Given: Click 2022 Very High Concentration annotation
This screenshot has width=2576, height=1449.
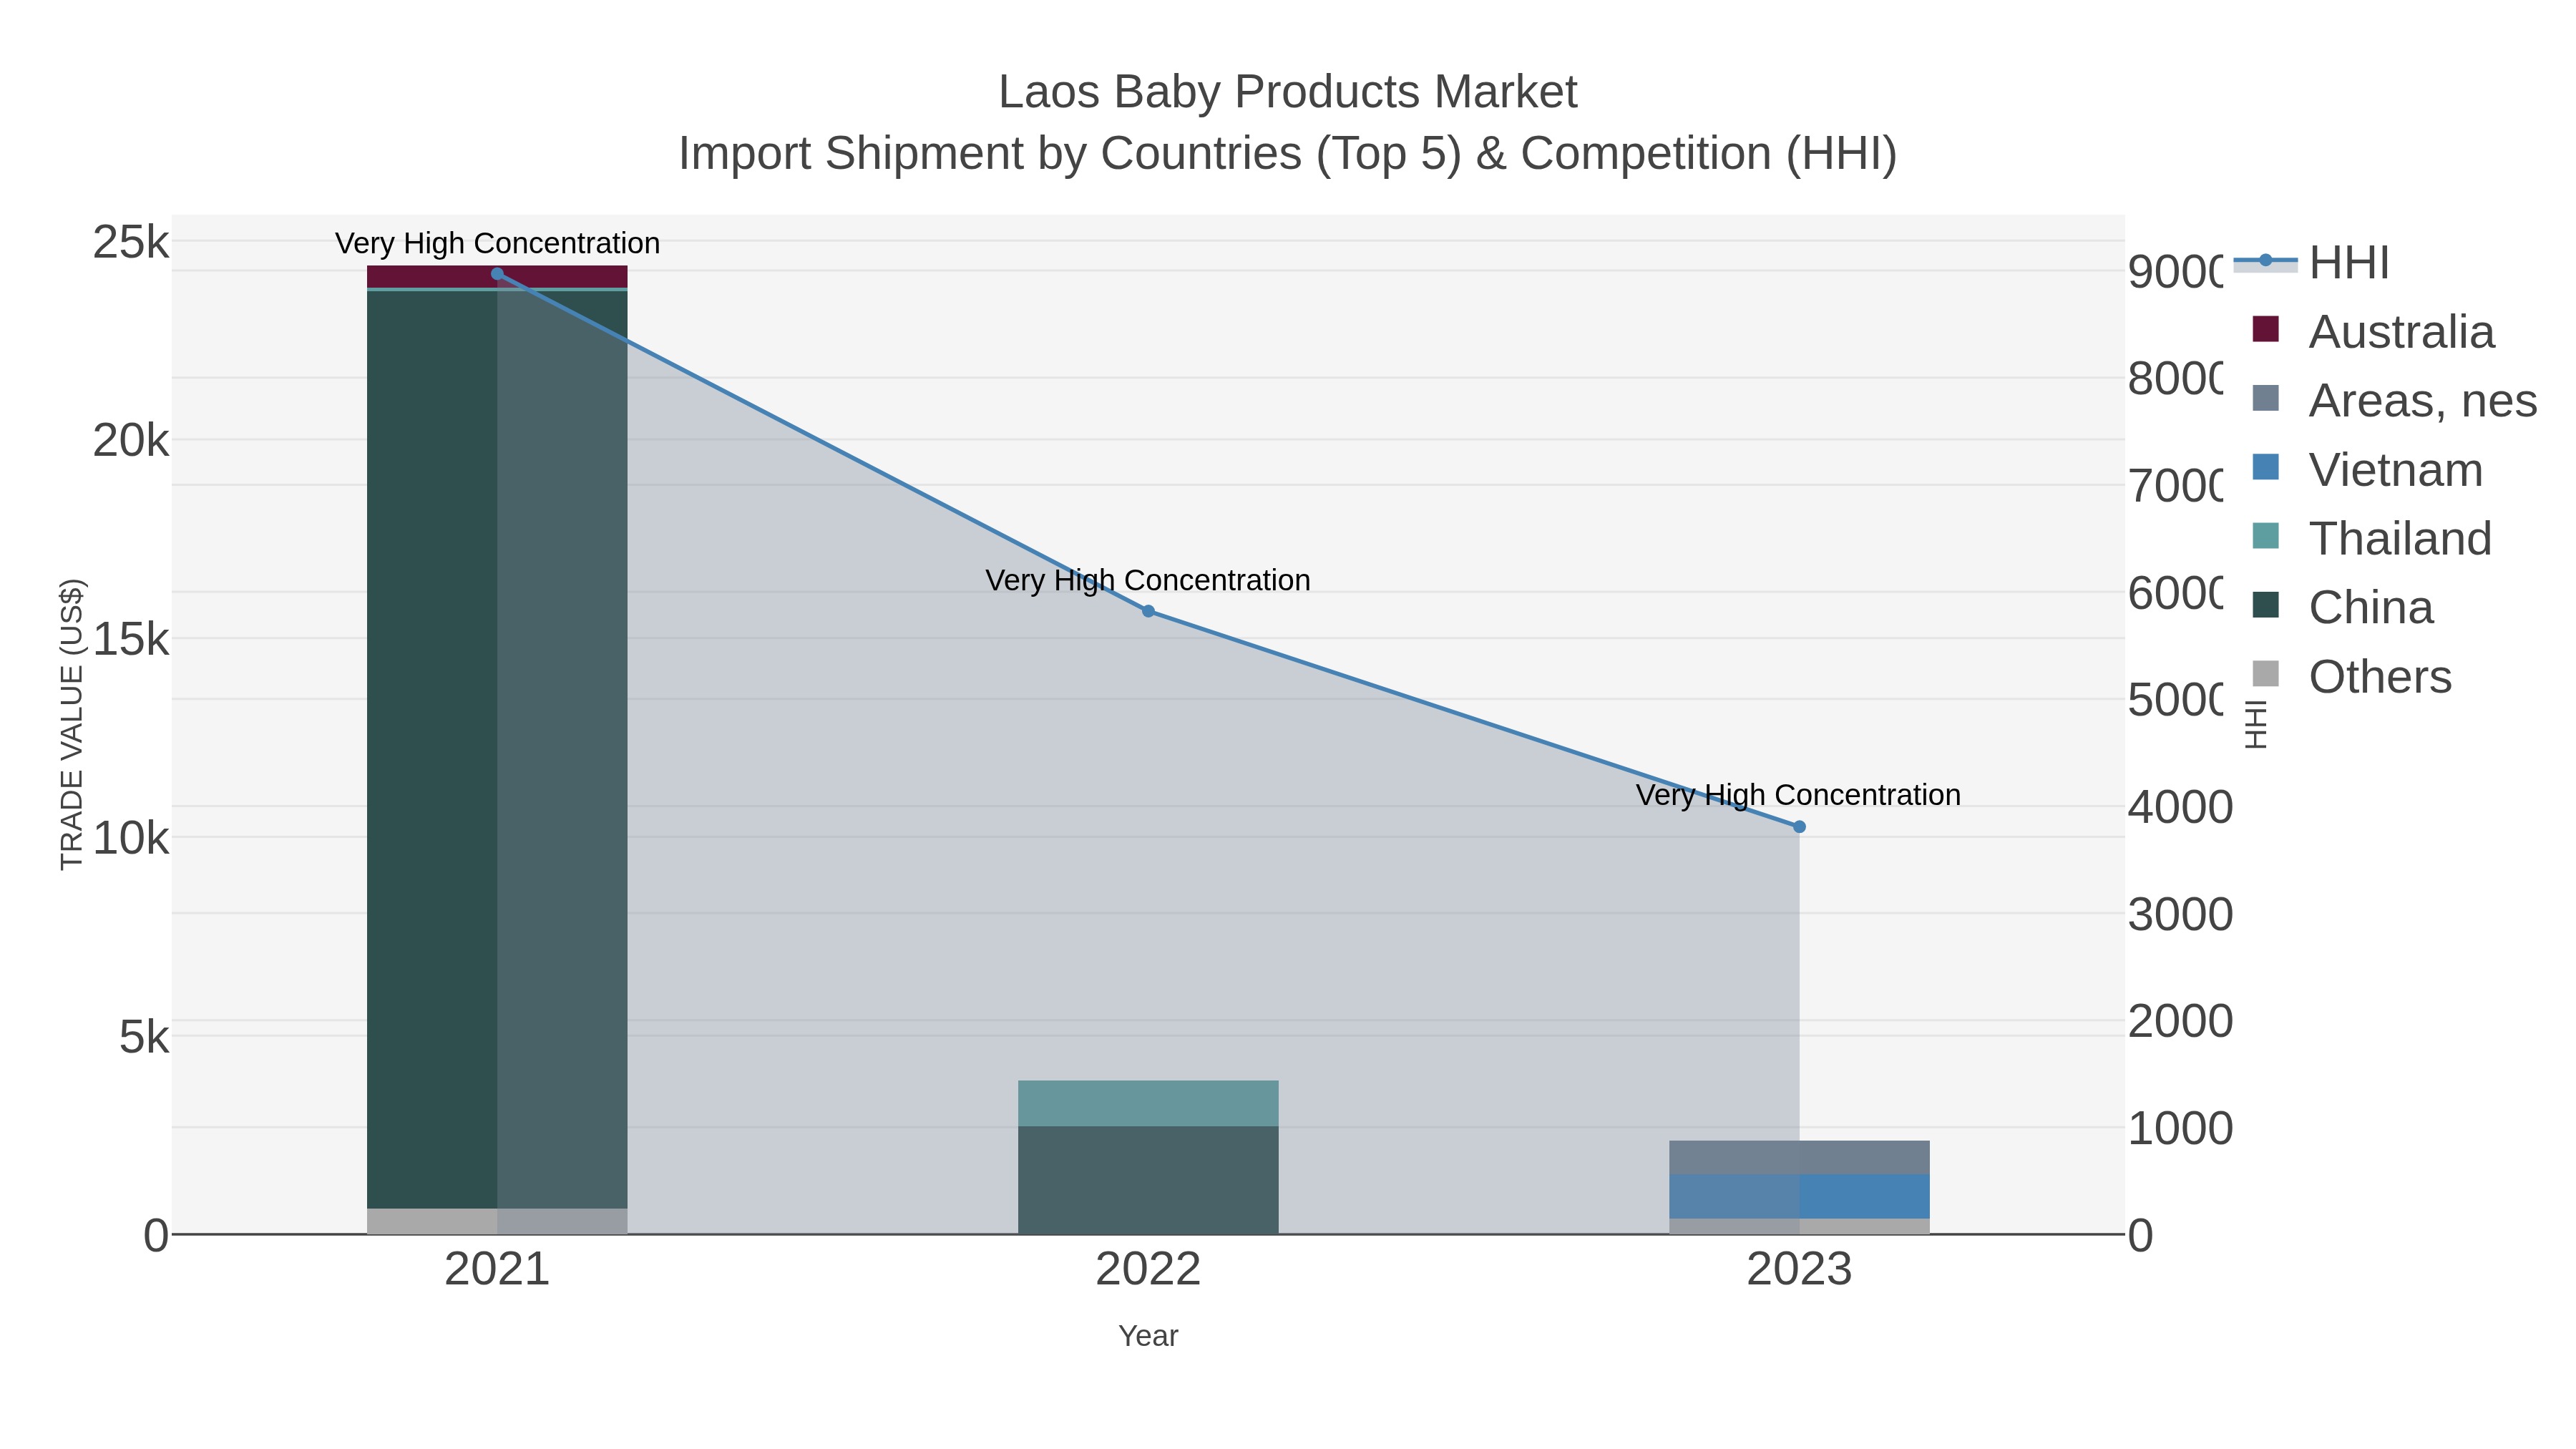Looking at the screenshot, I should [1148, 580].
